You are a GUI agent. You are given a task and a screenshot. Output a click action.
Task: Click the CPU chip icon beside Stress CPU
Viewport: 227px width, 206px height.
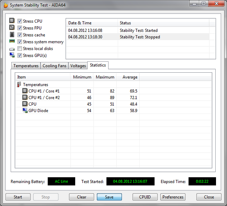click(12, 21)
